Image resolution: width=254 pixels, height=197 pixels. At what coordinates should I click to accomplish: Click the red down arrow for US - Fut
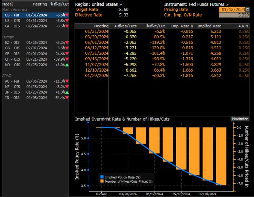[67, 15]
